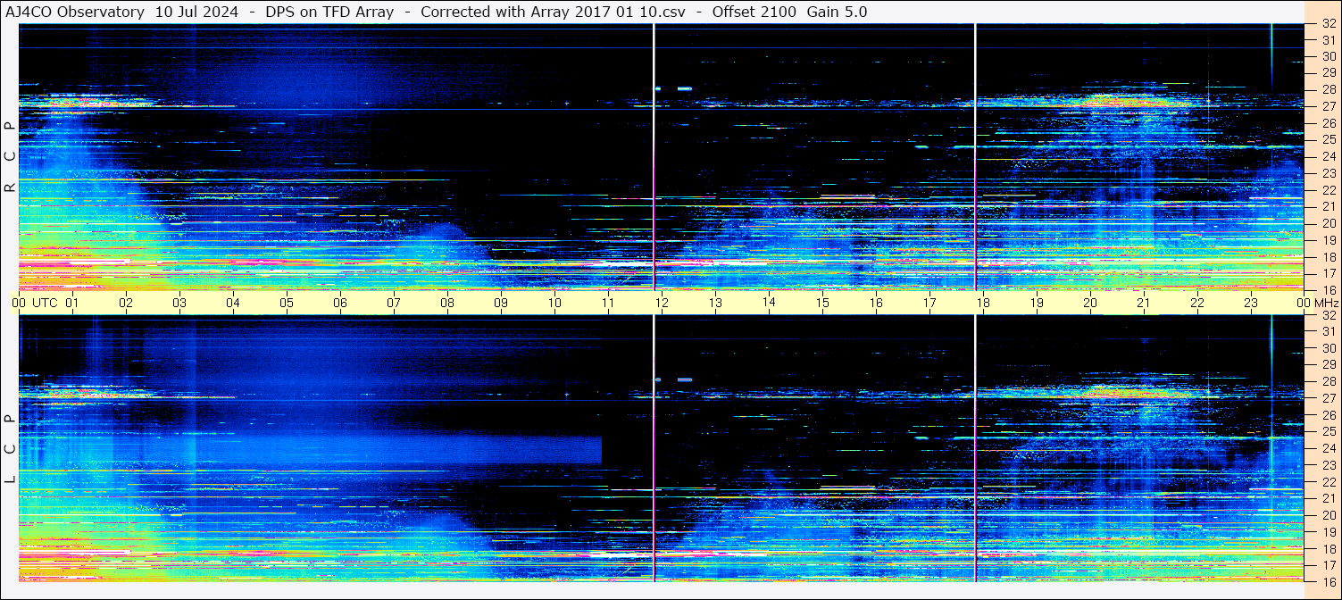Click the RCP panel label
1342x600 pixels.
click(10, 157)
